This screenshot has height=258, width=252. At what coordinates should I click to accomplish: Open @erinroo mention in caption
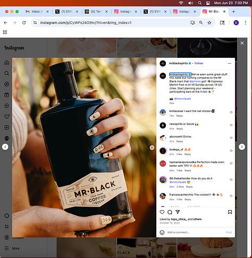195,81
